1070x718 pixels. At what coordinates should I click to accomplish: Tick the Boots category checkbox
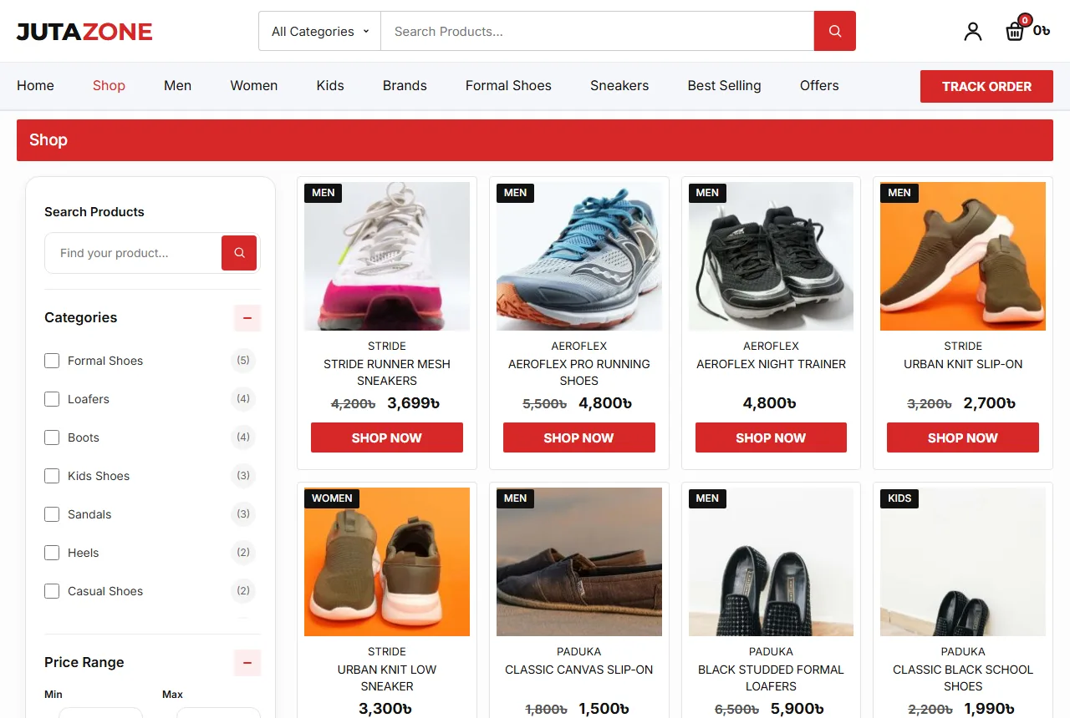click(52, 437)
